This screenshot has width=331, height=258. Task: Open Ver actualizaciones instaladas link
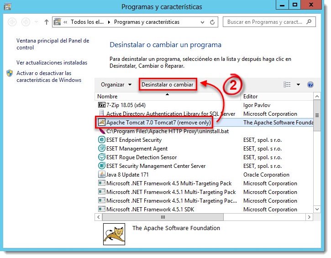click(52, 63)
